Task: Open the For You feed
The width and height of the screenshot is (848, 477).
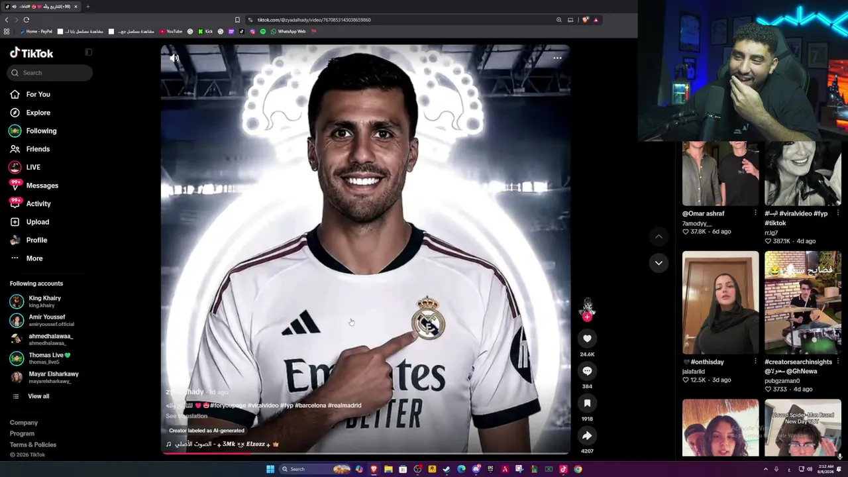Action: [30, 95]
